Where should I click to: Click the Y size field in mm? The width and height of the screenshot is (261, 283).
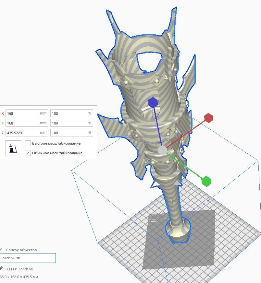pos(27,123)
